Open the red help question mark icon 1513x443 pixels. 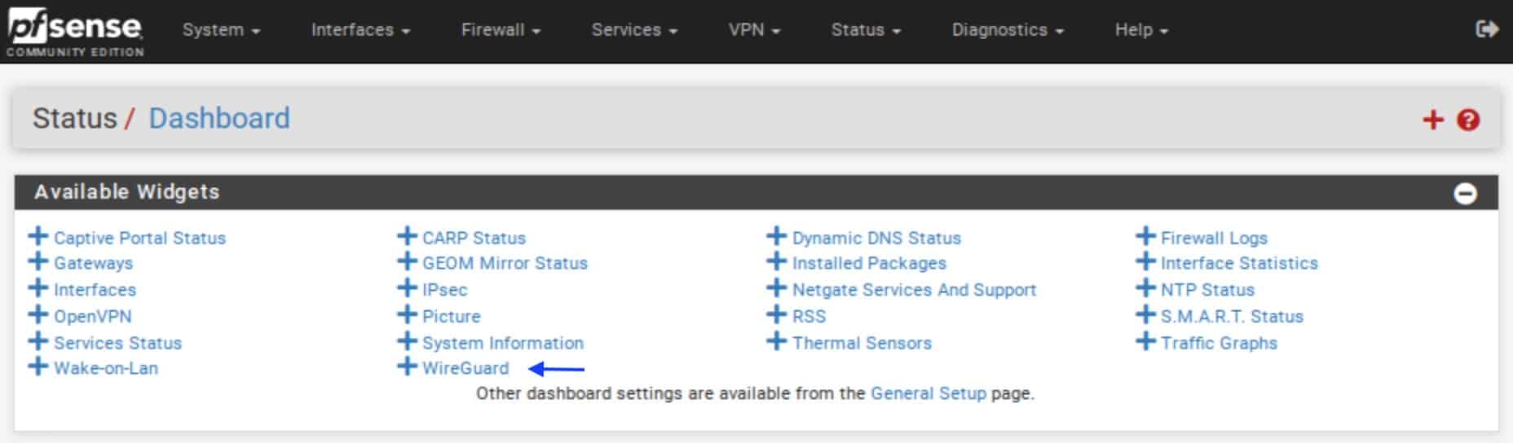[x=1468, y=121]
